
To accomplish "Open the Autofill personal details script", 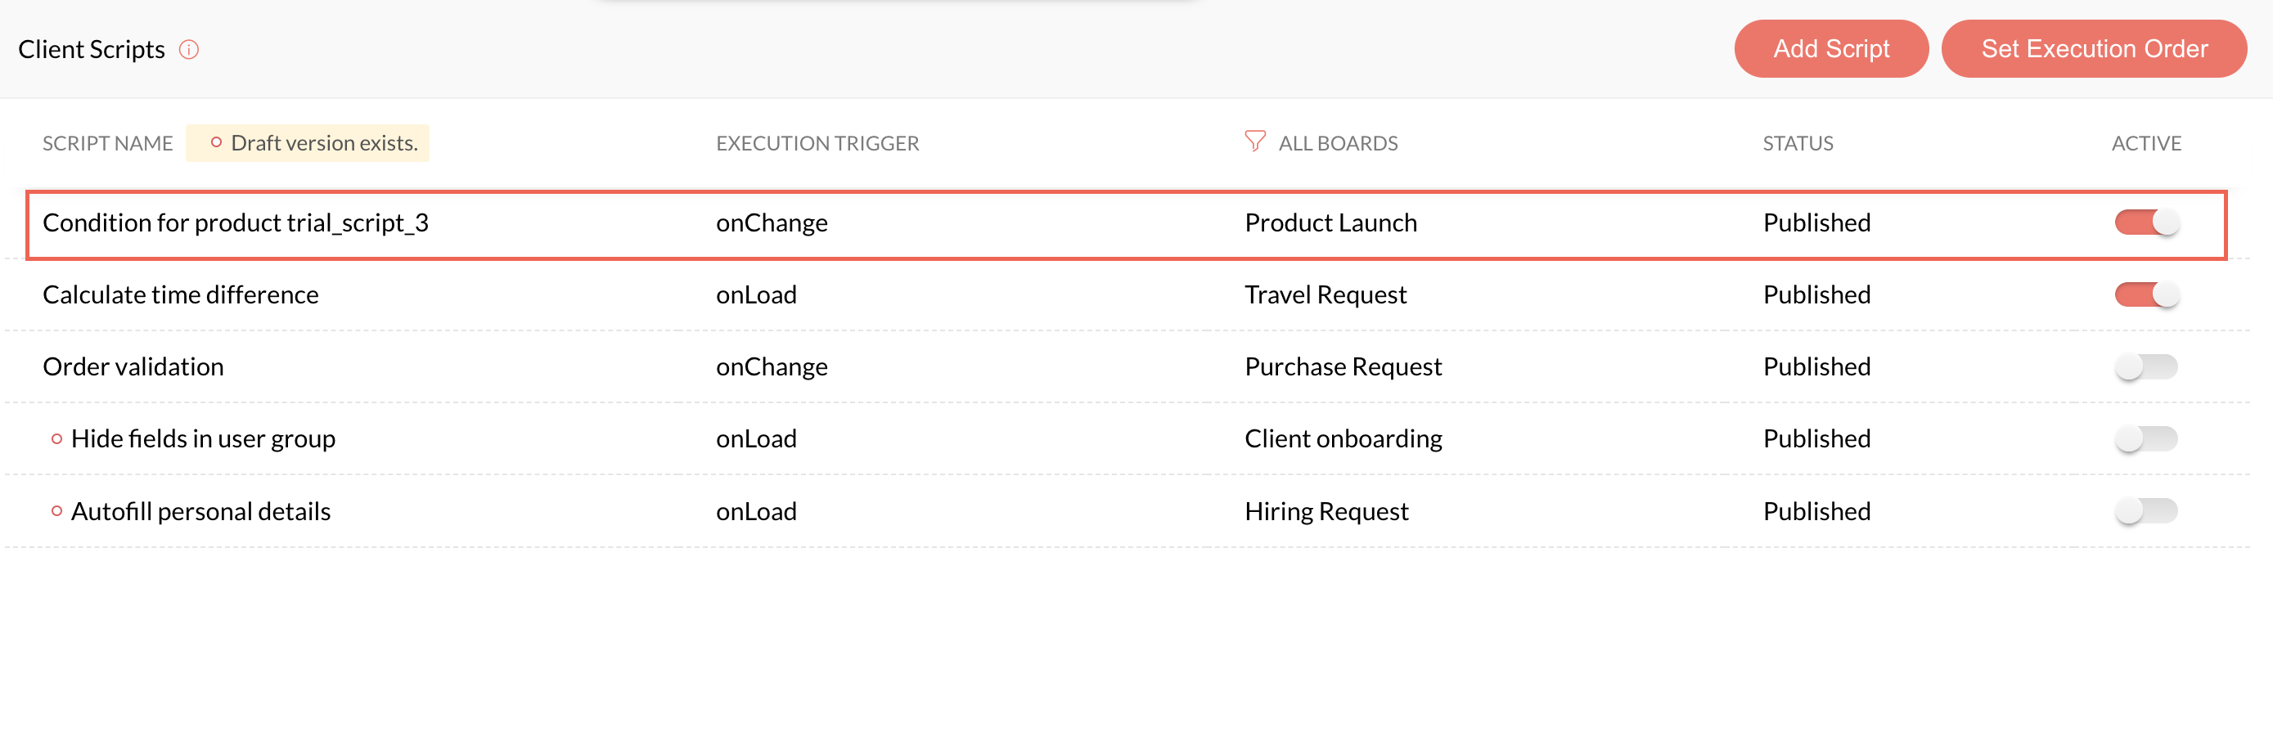I will [200, 510].
